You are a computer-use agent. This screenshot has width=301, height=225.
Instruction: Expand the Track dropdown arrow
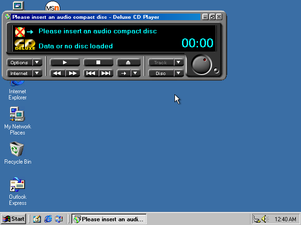[x=179, y=62]
